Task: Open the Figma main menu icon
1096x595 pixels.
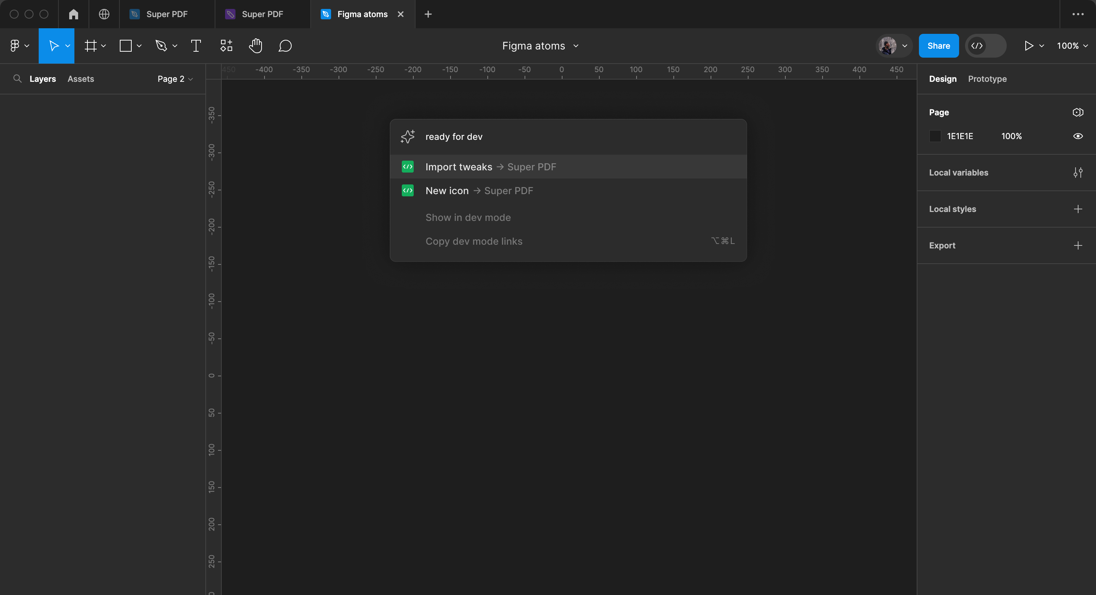Action: point(15,45)
